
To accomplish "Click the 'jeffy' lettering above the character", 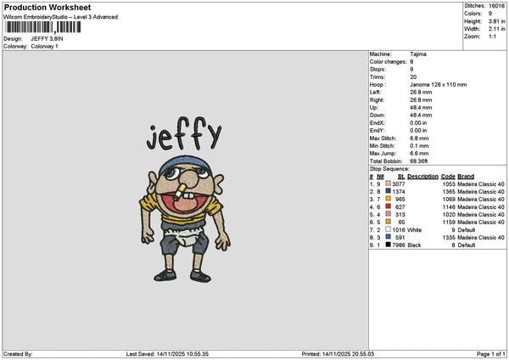I will coord(184,133).
